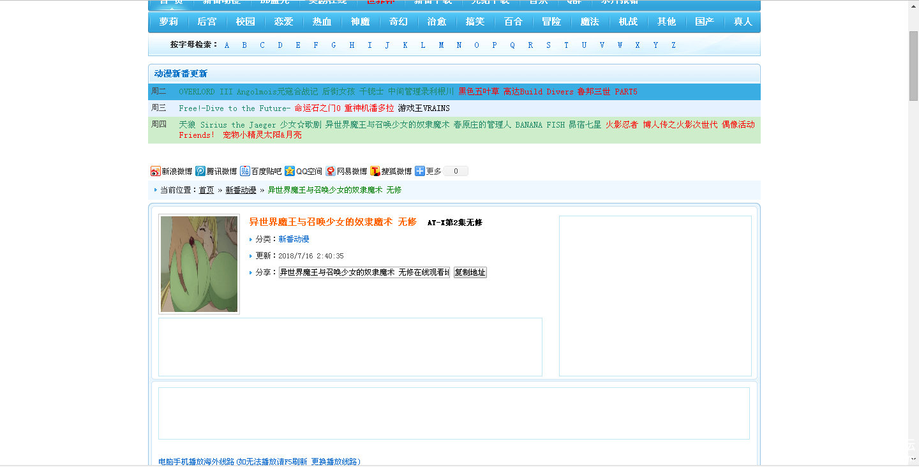Click the share count box showing 0

(x=456, y=171)
